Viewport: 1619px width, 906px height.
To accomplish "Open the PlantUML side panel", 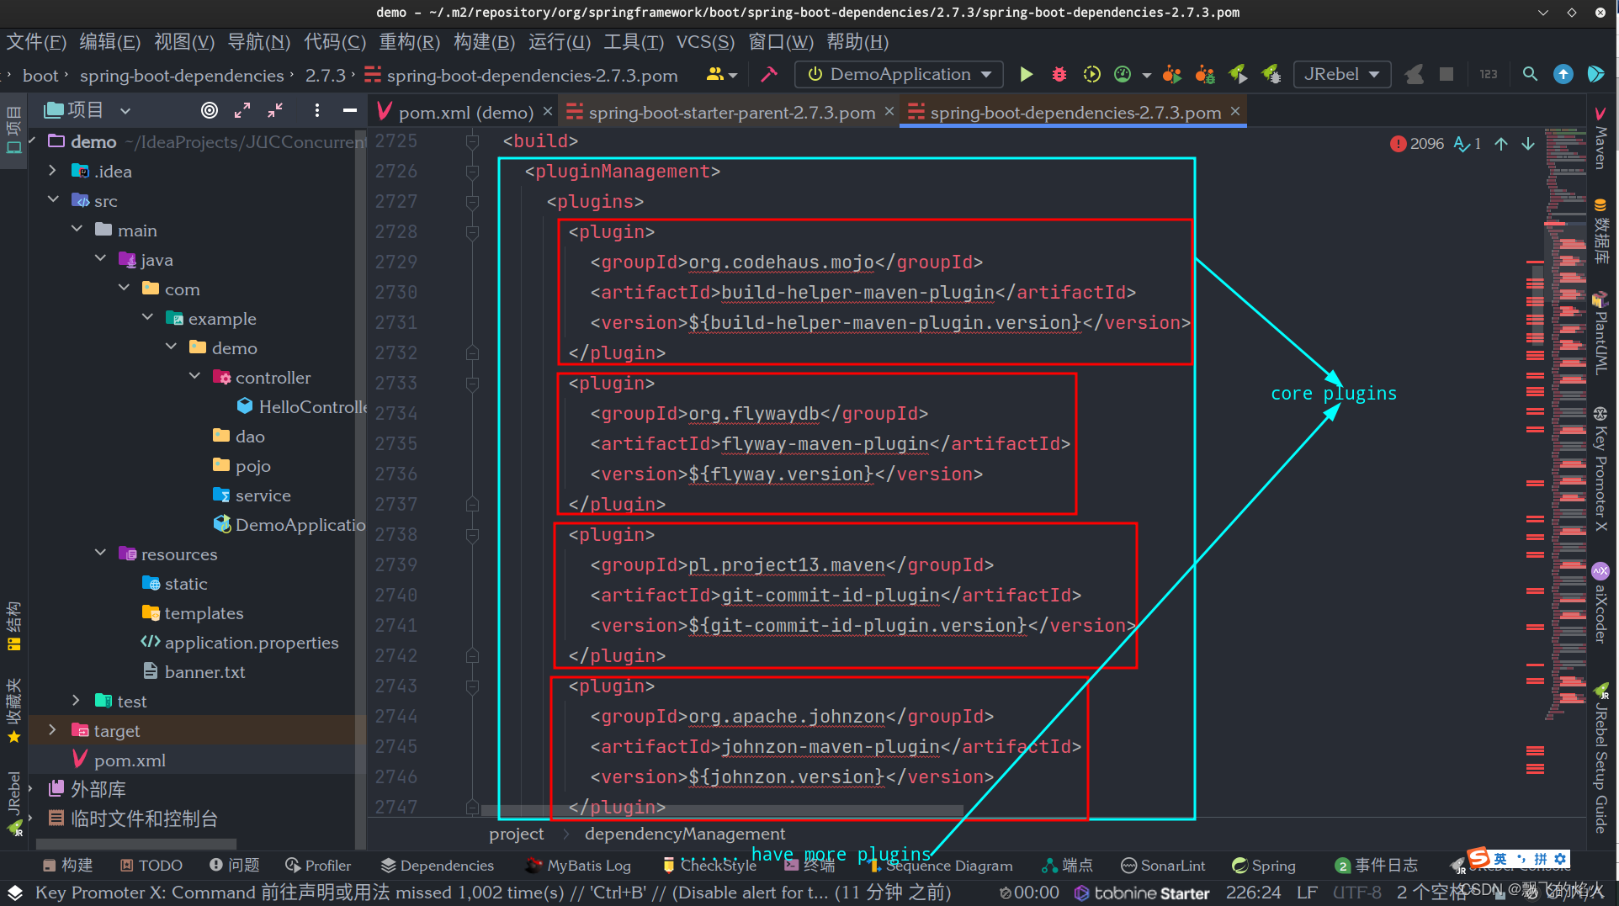I will pyautogui.click(x=1600, y=334).
